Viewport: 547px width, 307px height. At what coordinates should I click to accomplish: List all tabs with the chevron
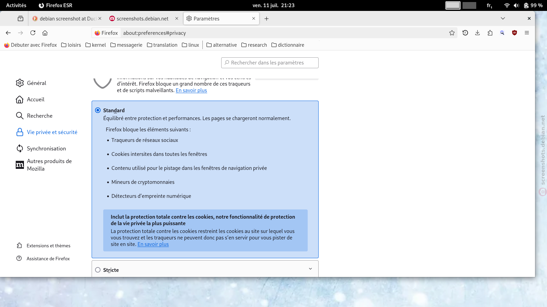coord(503,18)
